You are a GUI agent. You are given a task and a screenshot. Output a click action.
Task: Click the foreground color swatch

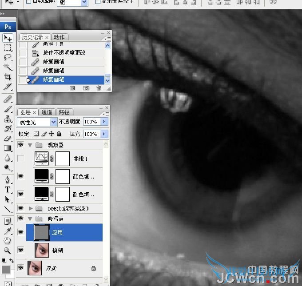pyautogui.click(x=6, y=270)
